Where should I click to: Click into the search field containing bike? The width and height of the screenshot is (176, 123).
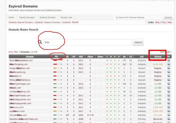pos(87,42)
